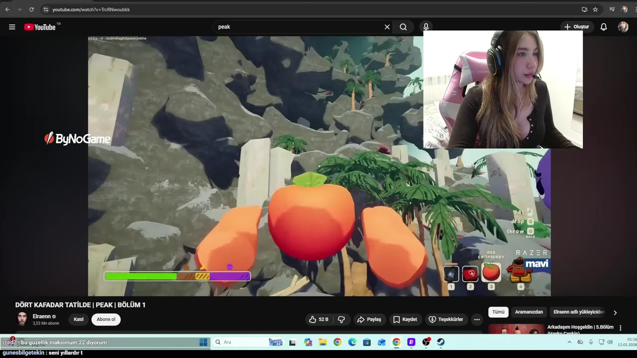The width and height of the screenshot is (637, 358).
Task: Open the volume speaker tray icon
Action: [610, 342]
